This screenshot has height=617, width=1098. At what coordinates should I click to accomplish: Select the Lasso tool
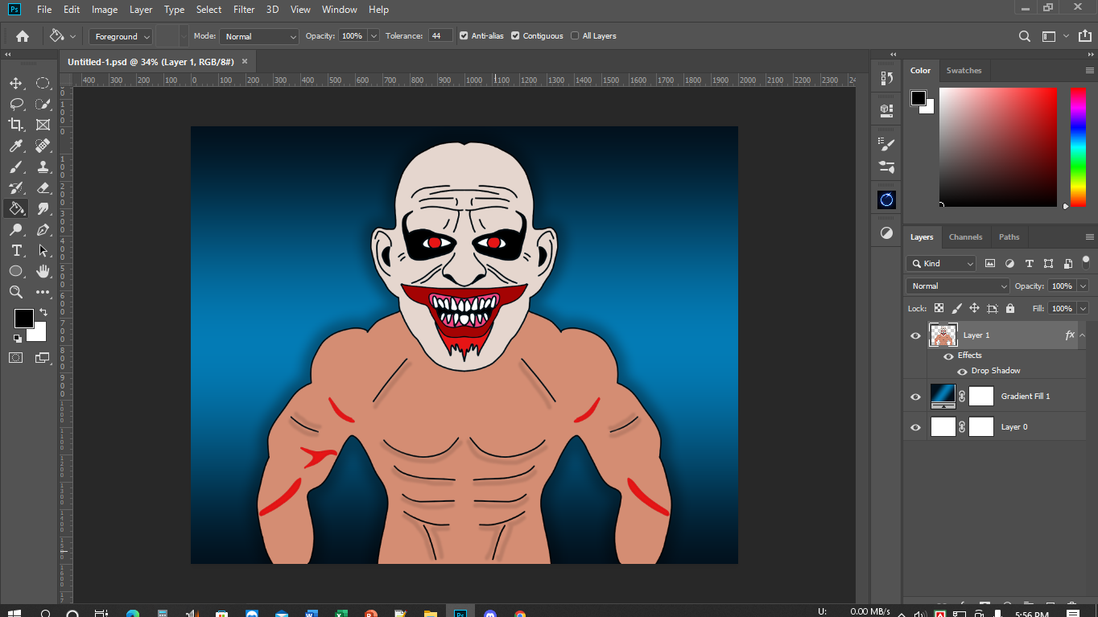coord(16,104)
